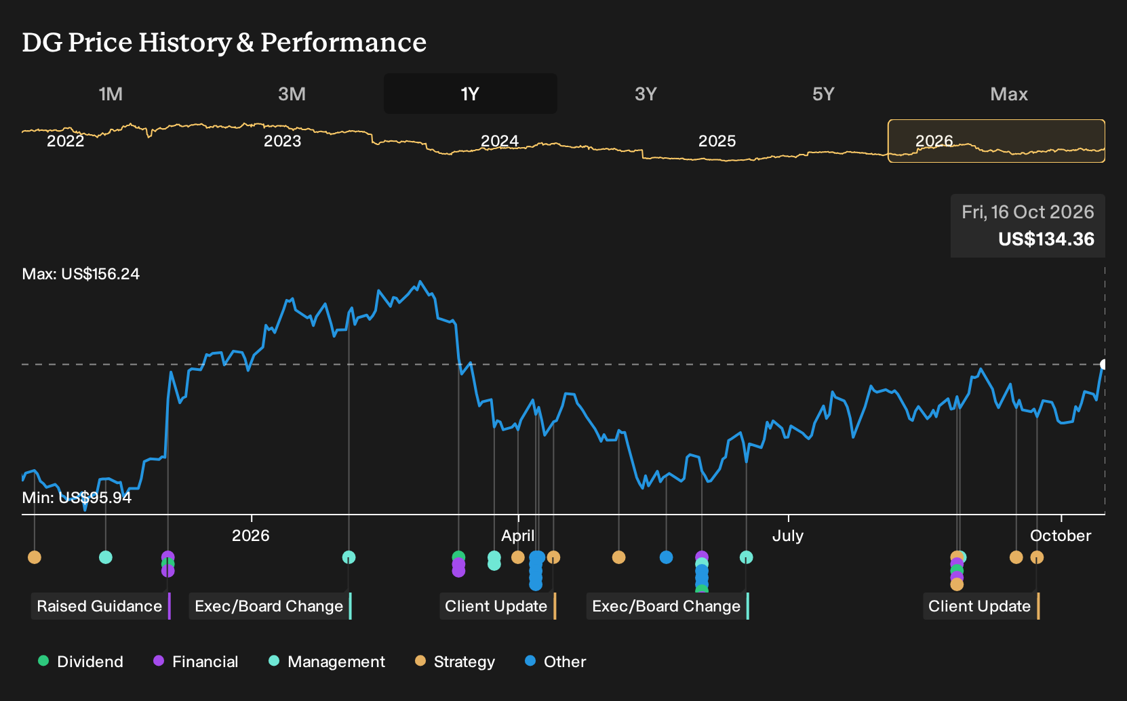Toggle the Financial legend filter
This screenshot has height=701, width=1127.
tap(196, 662)
